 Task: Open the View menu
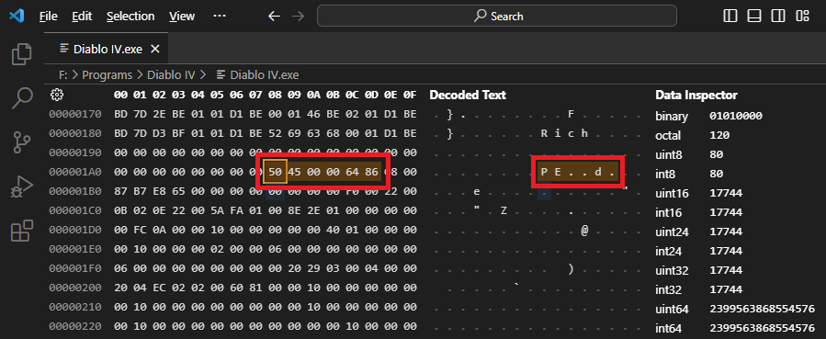182,17
